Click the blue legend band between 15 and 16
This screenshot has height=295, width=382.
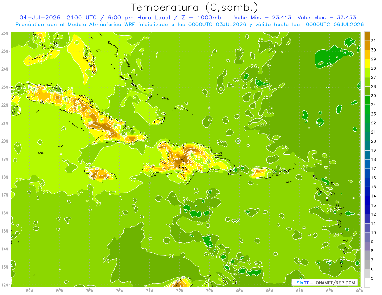click(367, 182)
